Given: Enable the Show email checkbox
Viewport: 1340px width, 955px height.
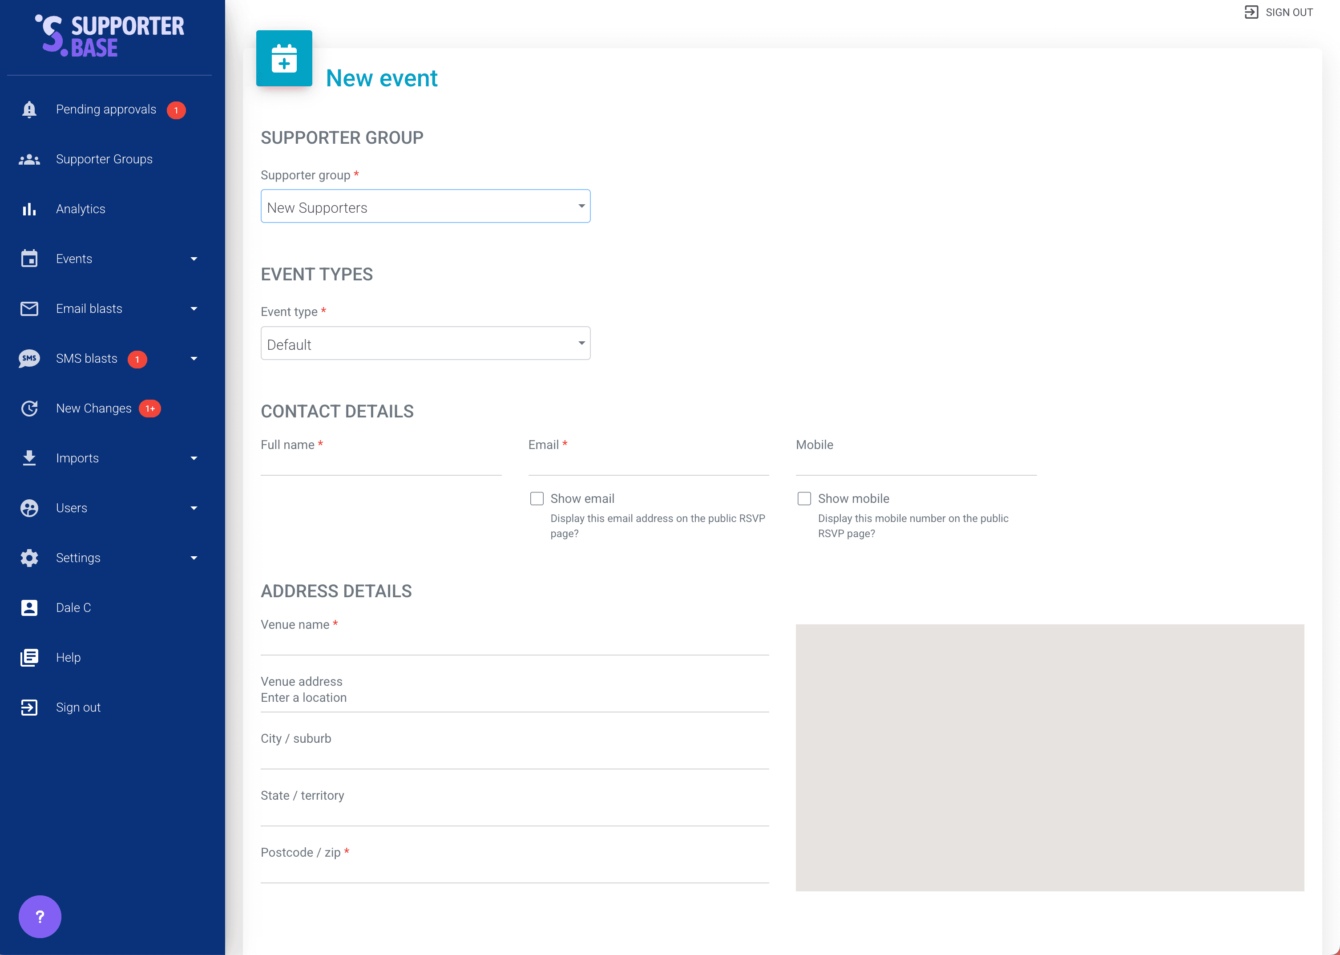Looking at the screenshot, I should point(537,499).
